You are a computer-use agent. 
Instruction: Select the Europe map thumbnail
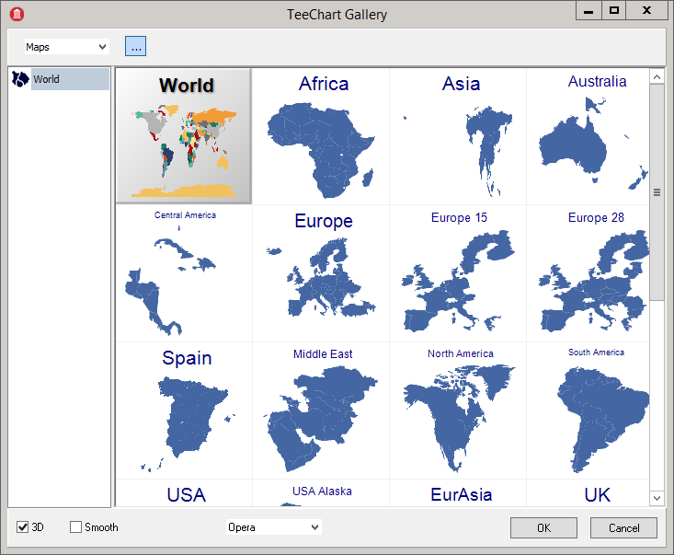click(x=321, y=273)
